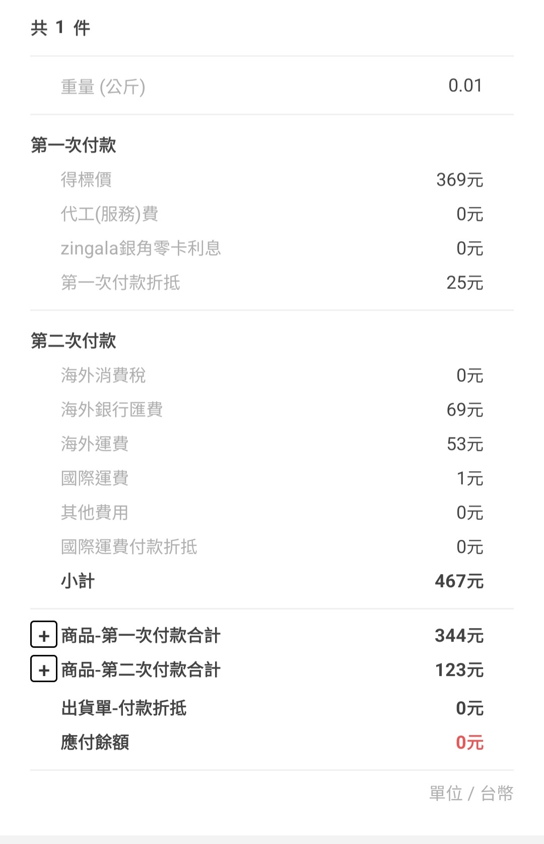This screenshot has height=844, width=544.
Task: Expand the 商品-第一次付款合計 plus icon
Action: pyautogui.click(x=44, y=635)
